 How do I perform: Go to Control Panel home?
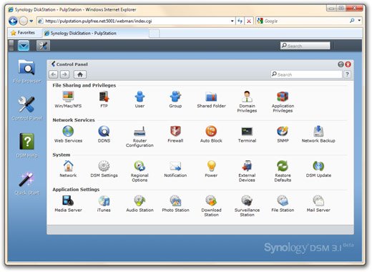coord(80,74)
